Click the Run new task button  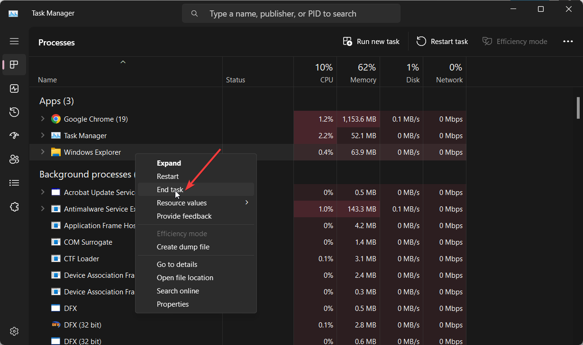point(371,42)
